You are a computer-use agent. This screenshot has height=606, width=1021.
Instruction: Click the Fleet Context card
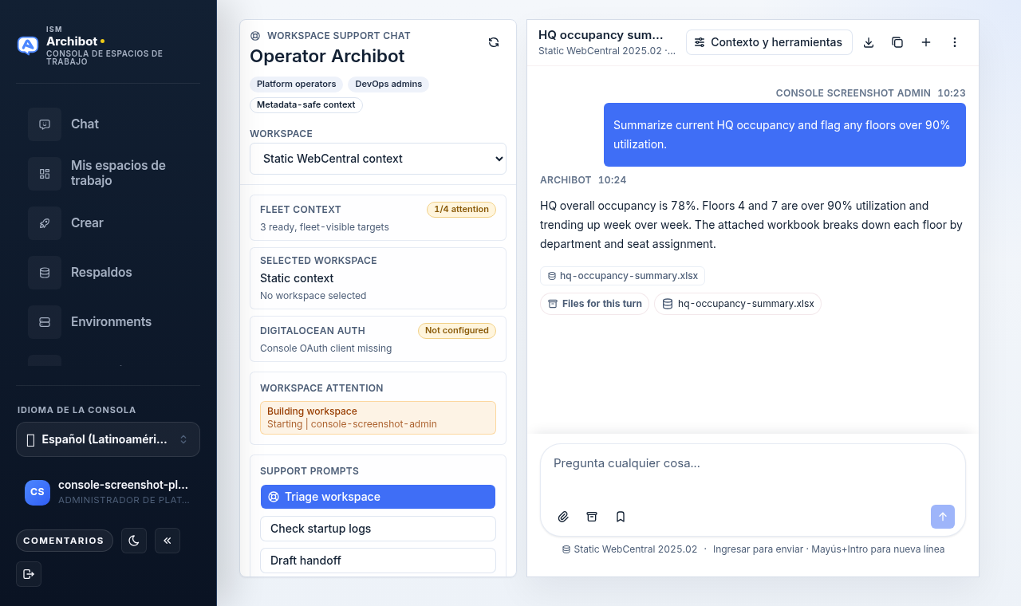click(378, 218)
